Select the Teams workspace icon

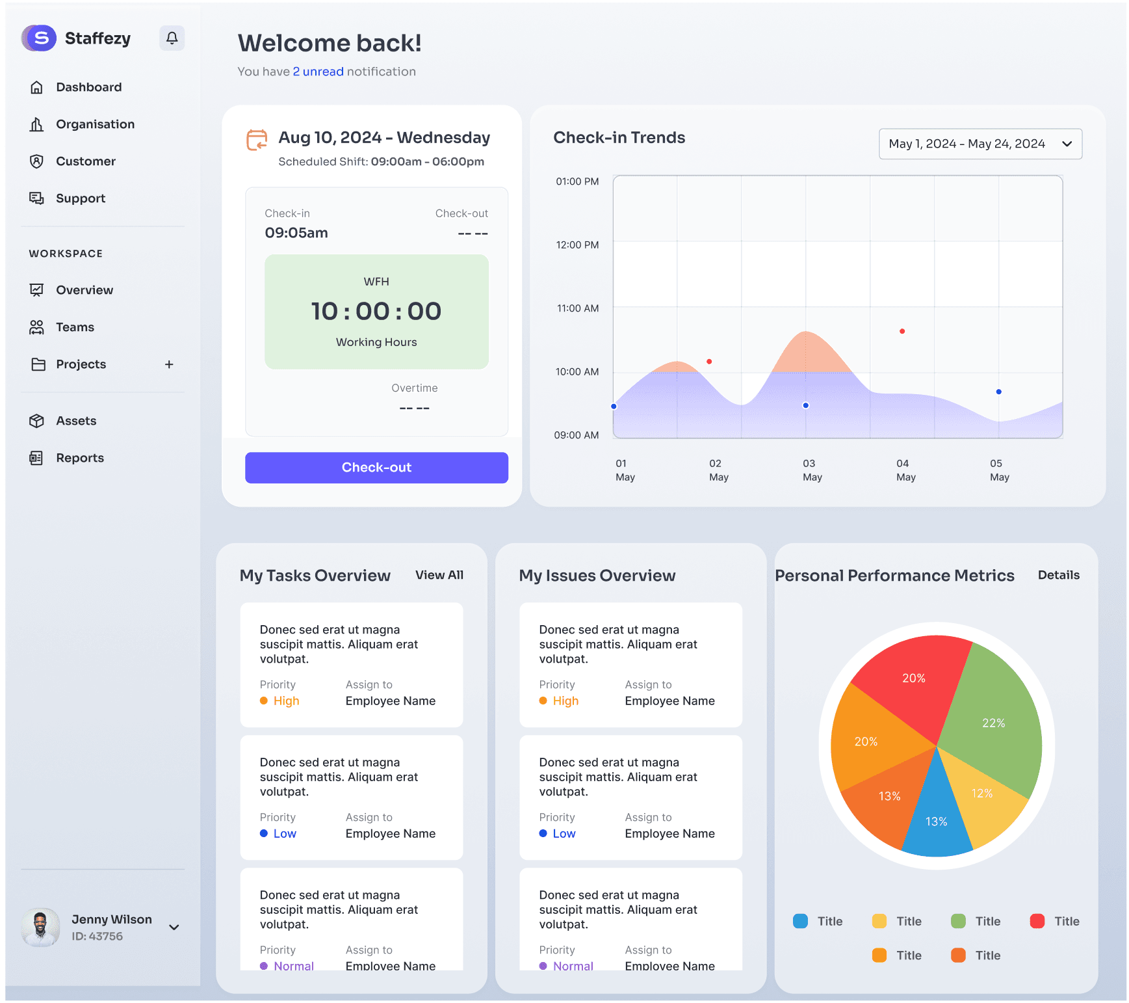(x=36, y=327)
